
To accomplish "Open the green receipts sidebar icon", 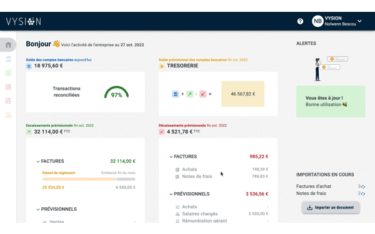I will pos(8,73).
